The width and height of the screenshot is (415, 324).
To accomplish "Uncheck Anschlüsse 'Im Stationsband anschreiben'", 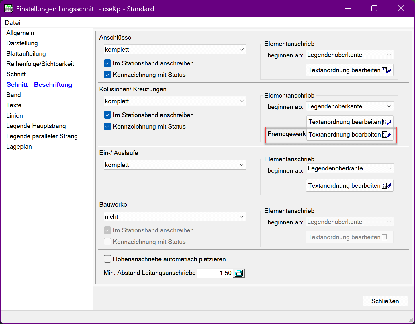I will (107, 63).
